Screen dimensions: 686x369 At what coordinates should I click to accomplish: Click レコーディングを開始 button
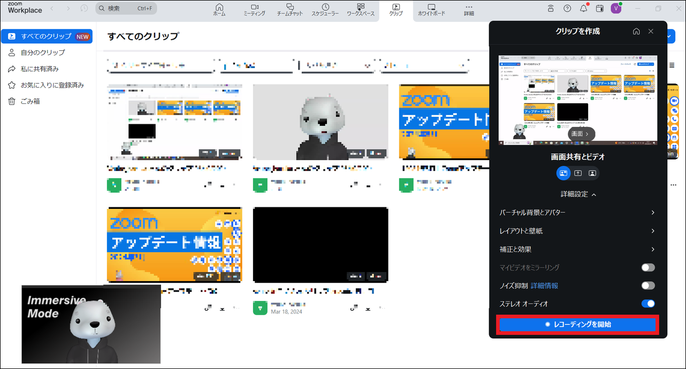point(577,325)
